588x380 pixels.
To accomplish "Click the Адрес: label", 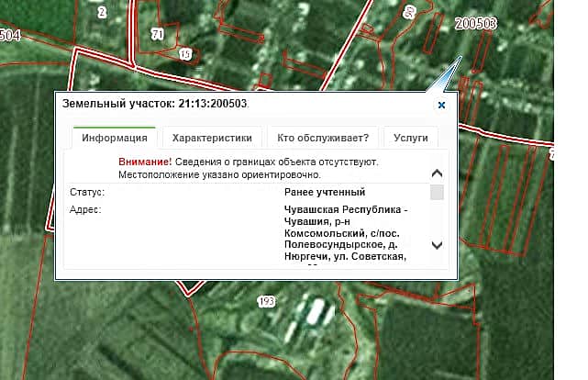I will point(85,209).
